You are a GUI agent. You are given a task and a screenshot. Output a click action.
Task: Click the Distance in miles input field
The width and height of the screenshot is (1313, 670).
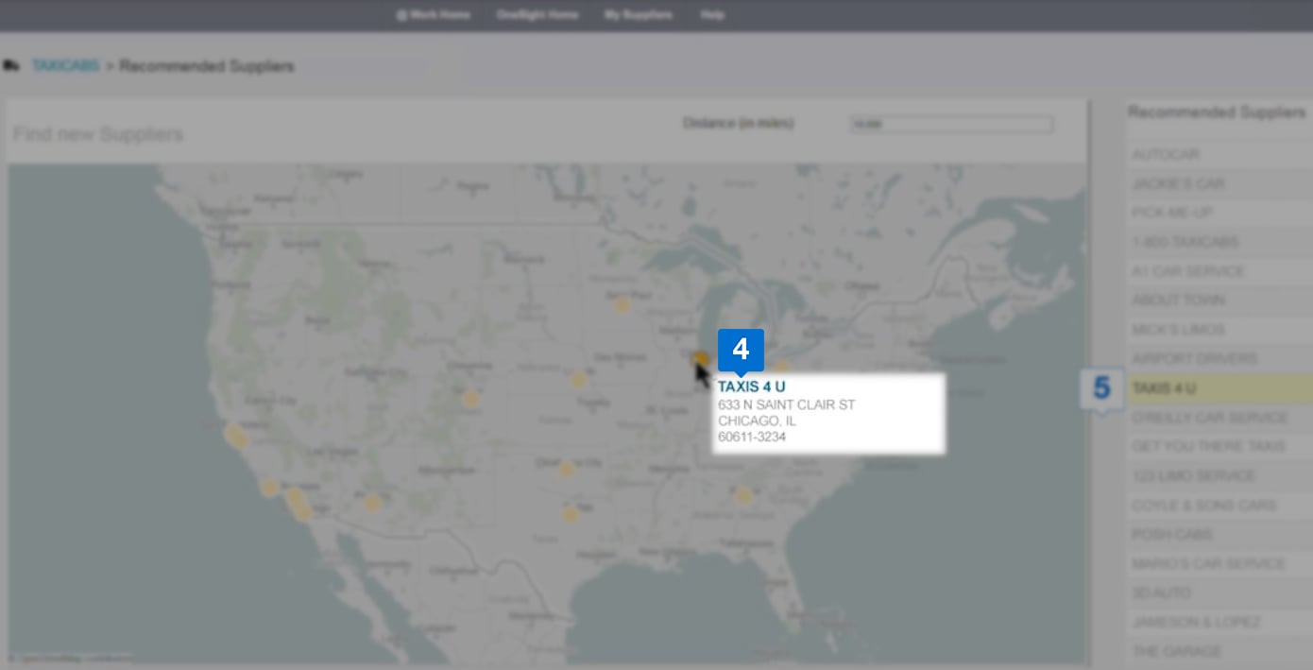pyautogui.click(x=951, y=125)
